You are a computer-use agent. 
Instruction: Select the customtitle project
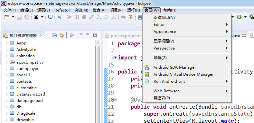coord(26,88)
